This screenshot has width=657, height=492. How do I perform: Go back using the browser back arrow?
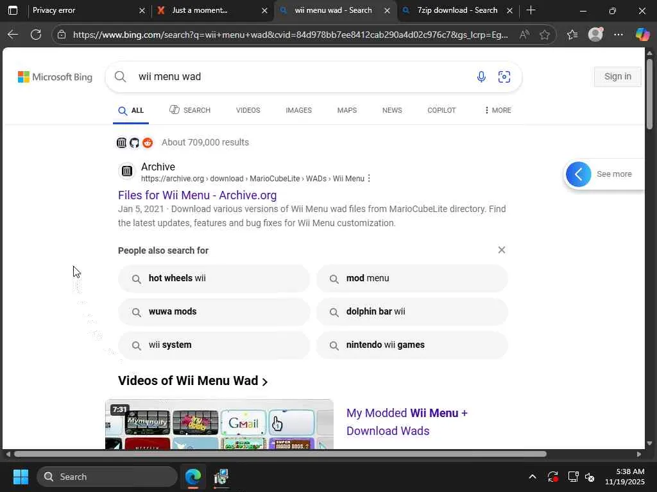click(x=13, y=35)
